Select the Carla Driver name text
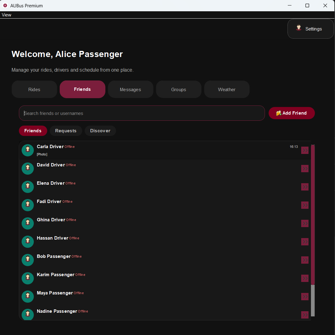Viewport: 335px width, 335px height. (50, 147)
